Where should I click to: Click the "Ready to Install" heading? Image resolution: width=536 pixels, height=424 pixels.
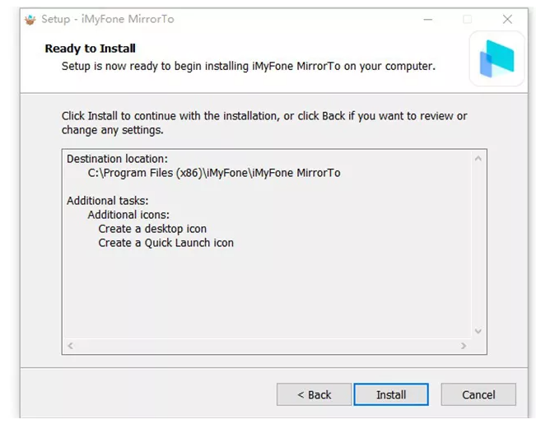(x=91, y=49)
